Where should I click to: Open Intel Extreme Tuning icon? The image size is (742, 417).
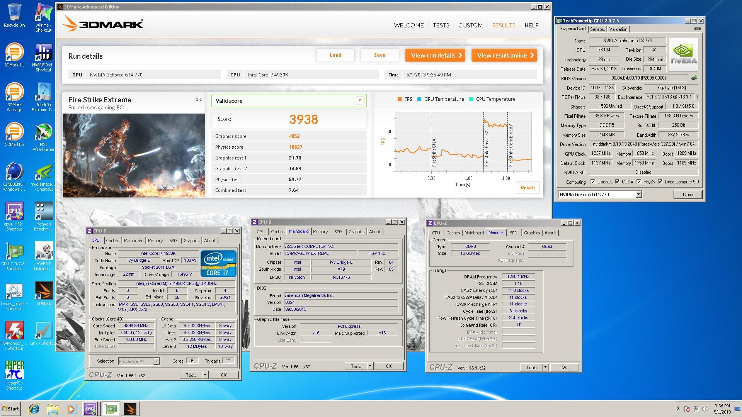pyautogui.click(x=43, y=97)
